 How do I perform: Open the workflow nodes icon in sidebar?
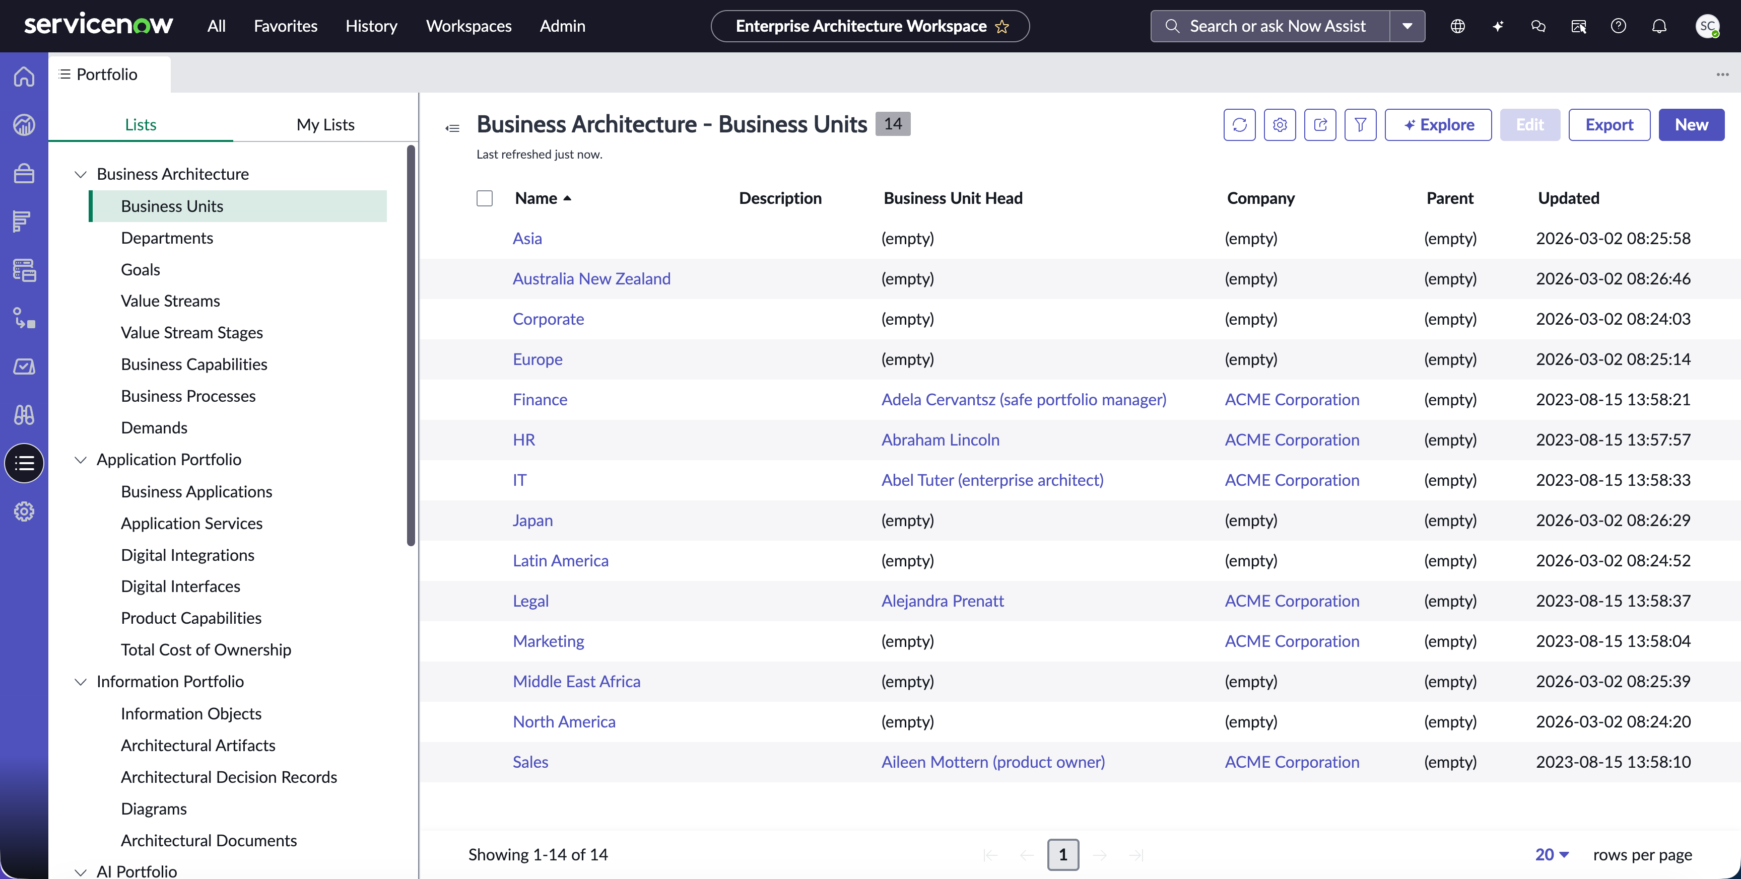pyautogui.click(x=24, y=318)
